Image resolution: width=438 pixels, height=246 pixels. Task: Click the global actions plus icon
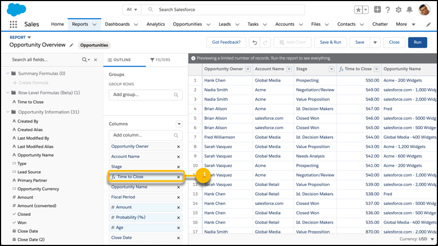[377, 9]
